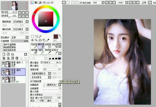Screen dimensions: 156x107
Task: Select 指定选取来源 option
Action: pyautogui.click(x=2, y=50)
